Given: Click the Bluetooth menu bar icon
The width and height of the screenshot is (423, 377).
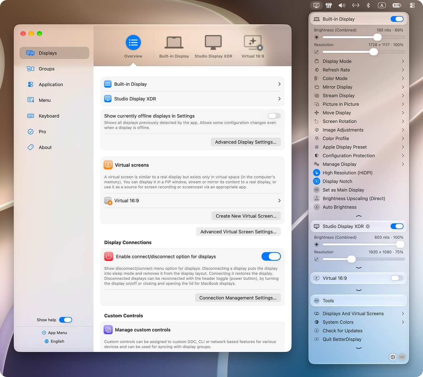Looking at the screenshot, I should (368, 5).
